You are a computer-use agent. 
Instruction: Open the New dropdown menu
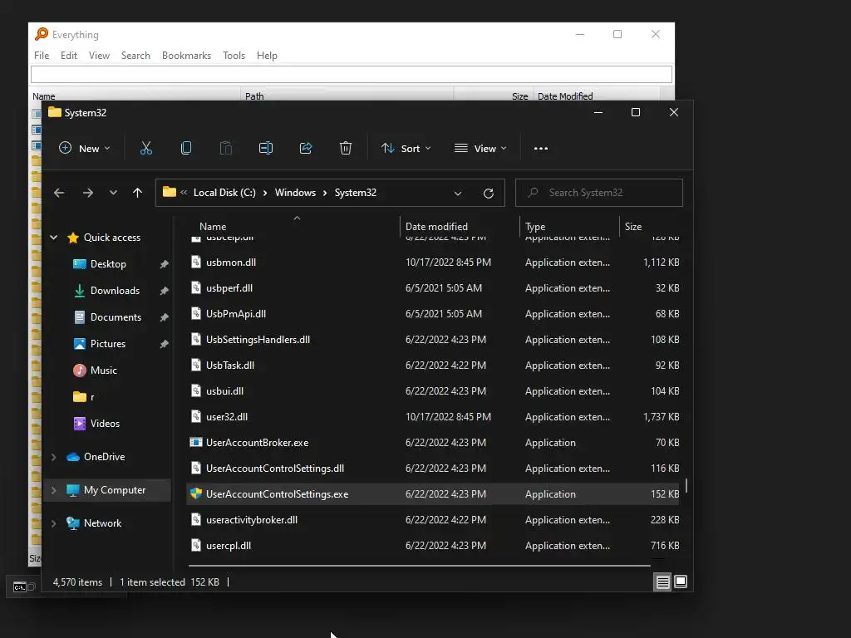click(x=85, y=148)
